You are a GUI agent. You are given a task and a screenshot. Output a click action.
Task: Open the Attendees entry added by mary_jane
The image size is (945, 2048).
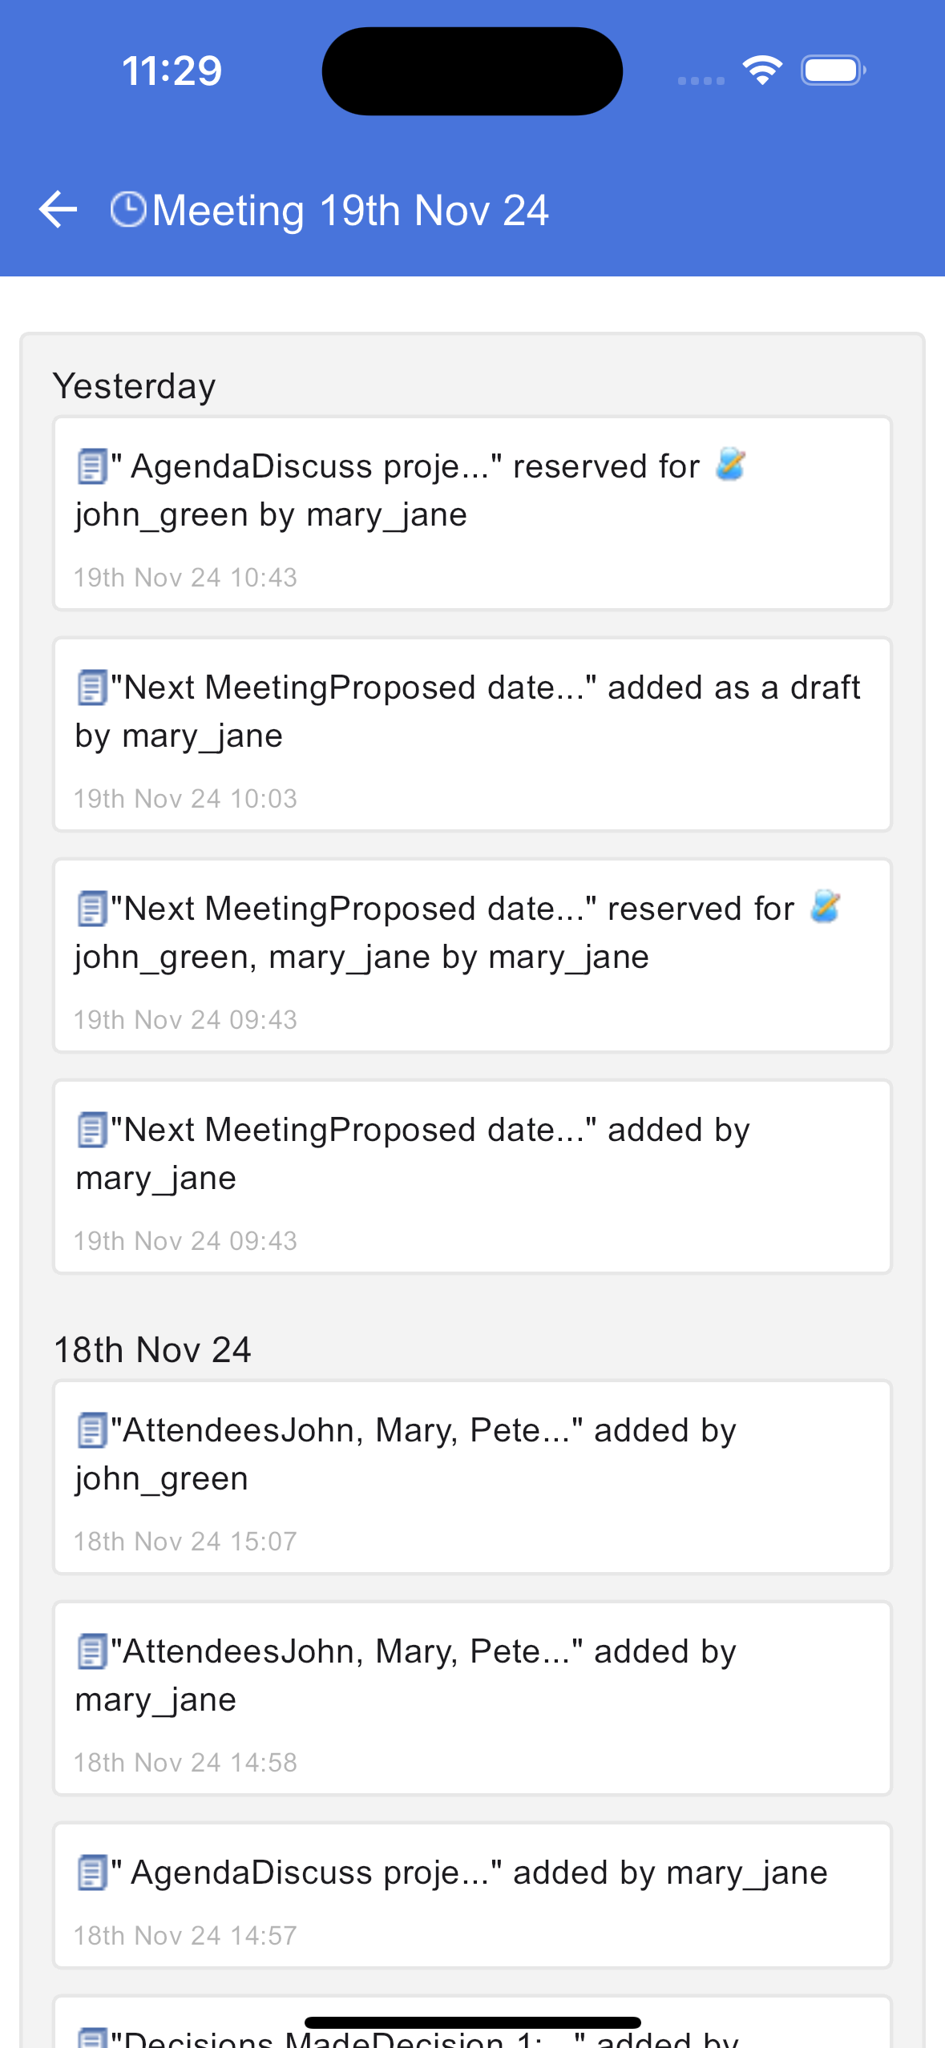click(472, 1699)
